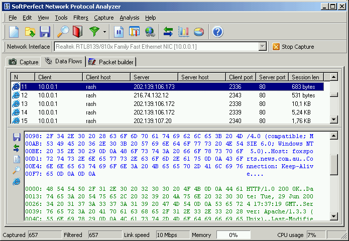This screenshot has width=349, height=241.
Task: Click the red book icon in toolbar
Action: pyautogui.click(x=77, y=32)
